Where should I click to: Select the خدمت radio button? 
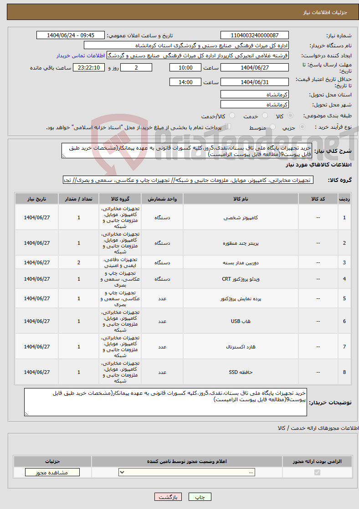(x=265, y=116)
